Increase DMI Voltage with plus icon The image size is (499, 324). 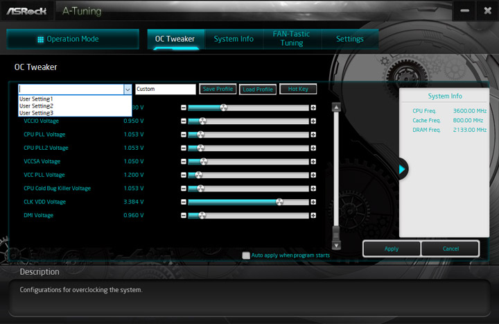(313, 215)
